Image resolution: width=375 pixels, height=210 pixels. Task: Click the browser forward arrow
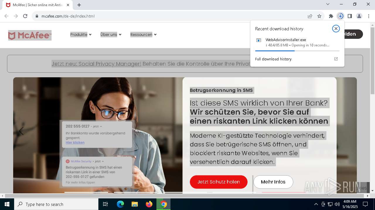tap(16, 16)
